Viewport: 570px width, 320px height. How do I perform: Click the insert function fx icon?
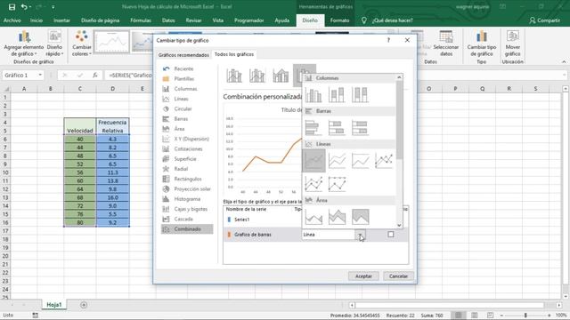click(x=95, y=75)
